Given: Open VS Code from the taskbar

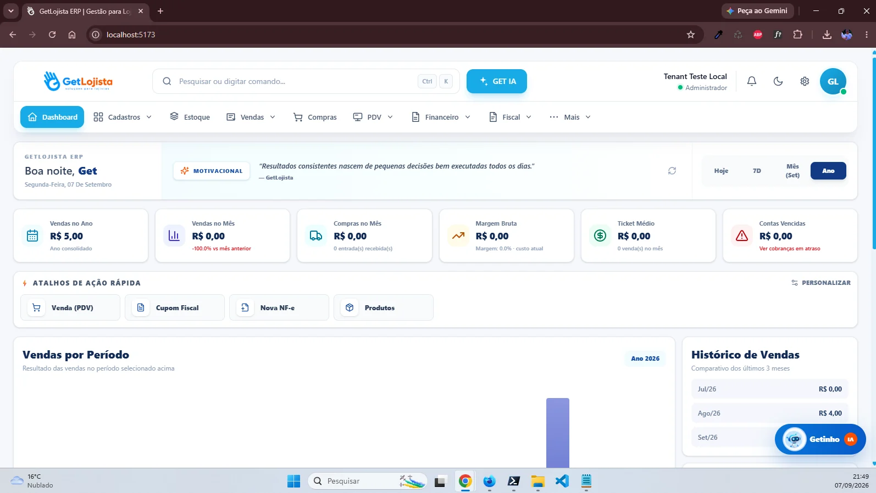Looking at the screenshot, I should click(562, 481).
